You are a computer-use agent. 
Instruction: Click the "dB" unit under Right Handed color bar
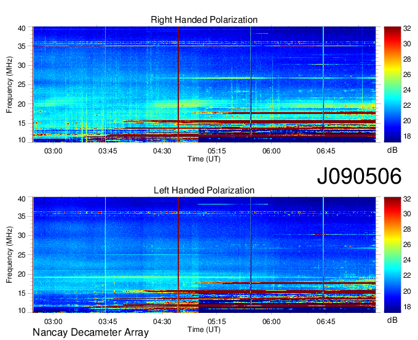coord(392,150)
